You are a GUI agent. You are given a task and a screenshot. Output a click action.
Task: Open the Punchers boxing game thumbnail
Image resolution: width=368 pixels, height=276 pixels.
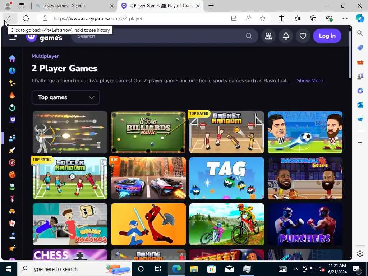click(305, 224)
